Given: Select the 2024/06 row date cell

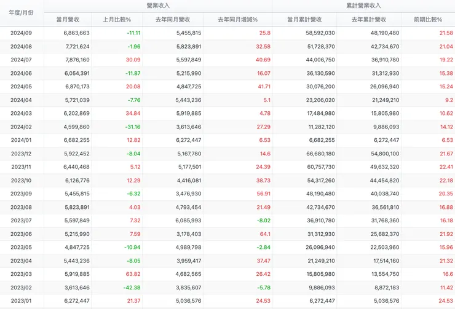Looking at the screenshot, I should click(21, 73).
